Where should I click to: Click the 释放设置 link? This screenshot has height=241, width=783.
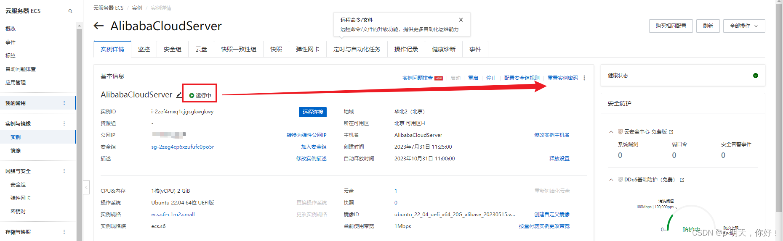click(559, 159)
